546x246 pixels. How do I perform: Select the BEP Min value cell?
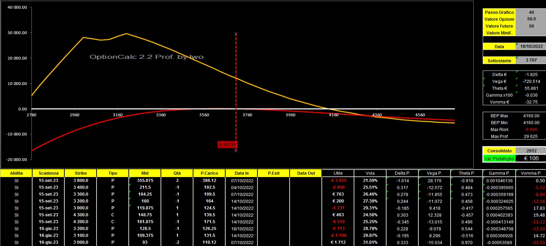click(x=531, y=122)
